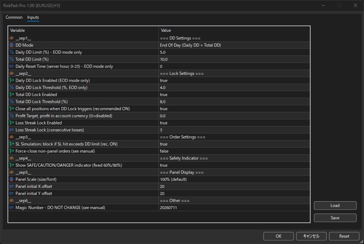Switch to the Common tab
The height and width of the screenshot is (244, 364).
[x=14, y=17]
